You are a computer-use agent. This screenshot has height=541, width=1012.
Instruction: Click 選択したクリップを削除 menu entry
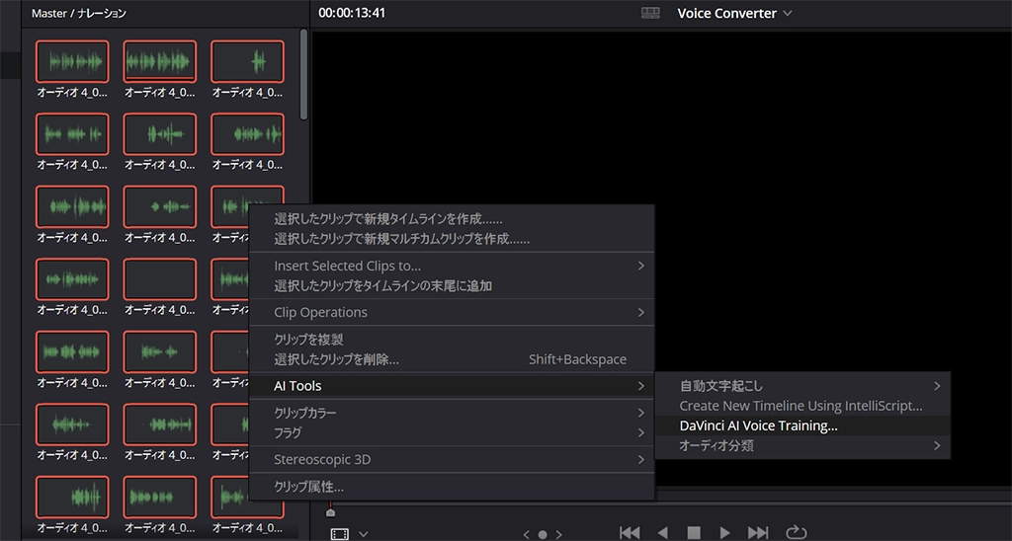point(337,359)
